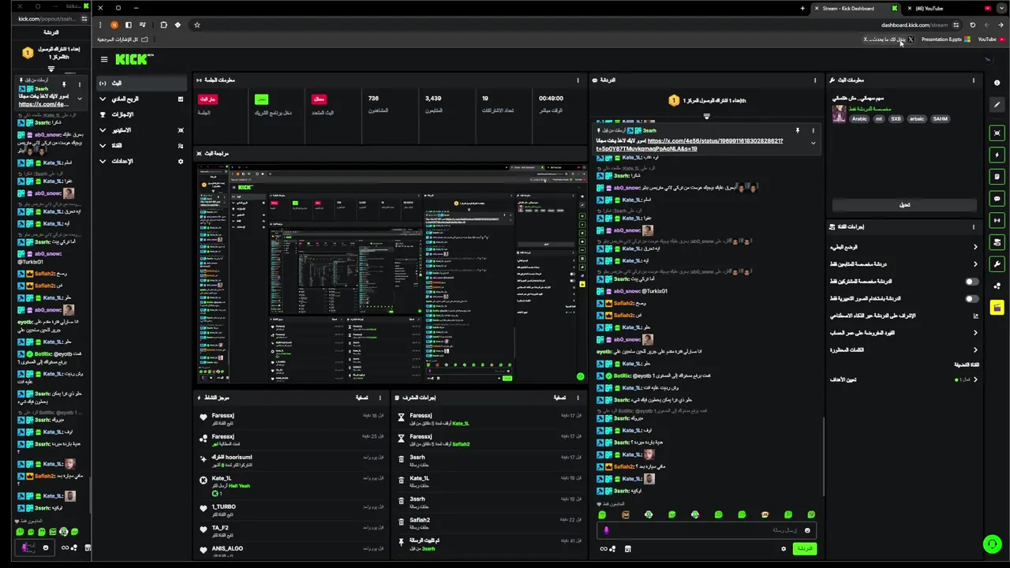Click the lightning bolt icon in the right toolbar
1010x568 pixels.
point(997,155)
